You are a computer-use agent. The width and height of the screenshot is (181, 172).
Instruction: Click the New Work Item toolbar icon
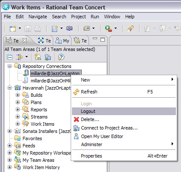click(x=55, y=28)
